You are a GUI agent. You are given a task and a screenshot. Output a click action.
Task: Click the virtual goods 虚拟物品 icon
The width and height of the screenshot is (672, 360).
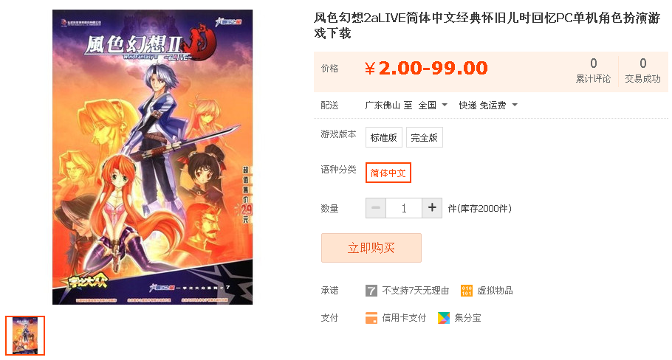click(x=466, y=291)
